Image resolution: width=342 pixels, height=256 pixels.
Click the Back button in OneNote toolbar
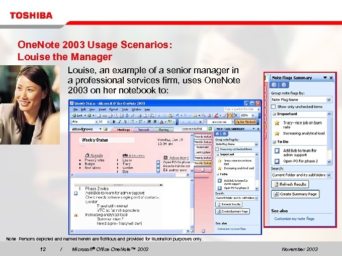tap(77, 115)
